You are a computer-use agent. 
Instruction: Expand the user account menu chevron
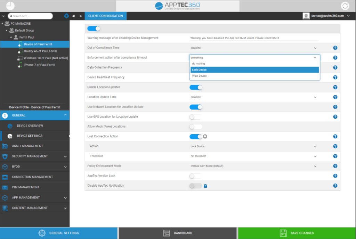[x=348, y=16]
